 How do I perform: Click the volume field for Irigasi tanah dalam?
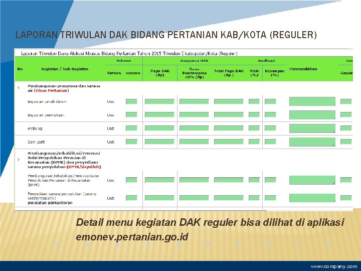coord(131,101)
